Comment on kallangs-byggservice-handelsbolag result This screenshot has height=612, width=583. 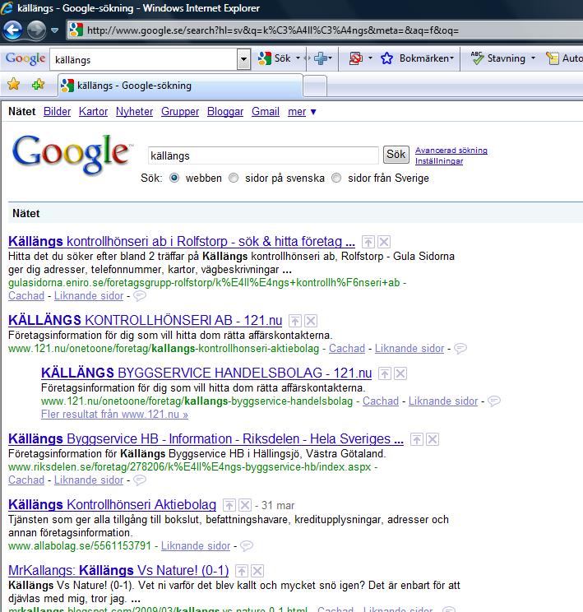coord(494,401)
